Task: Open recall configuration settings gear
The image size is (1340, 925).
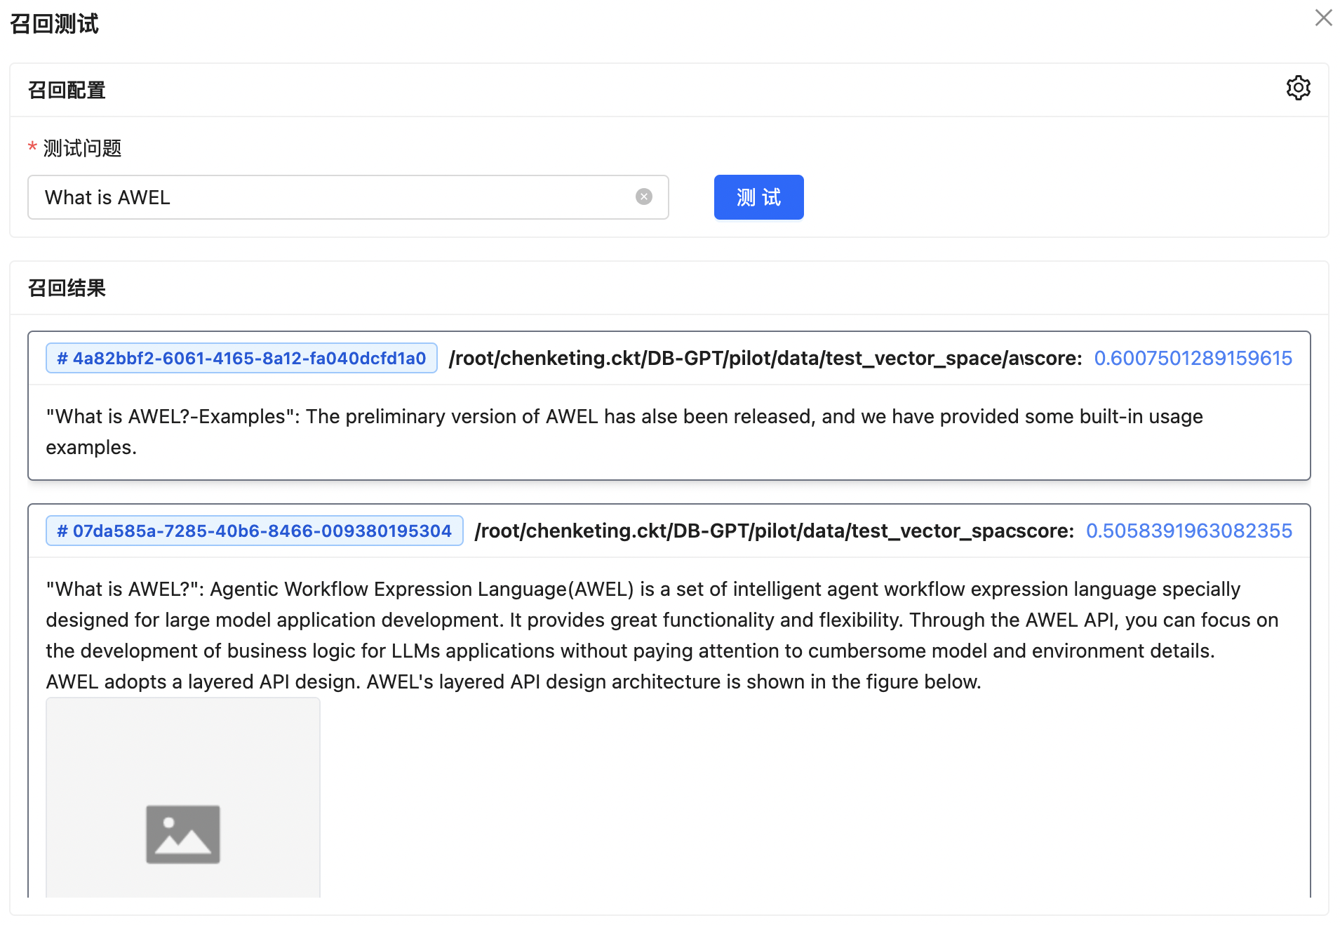Action: tap(1298, 88)
